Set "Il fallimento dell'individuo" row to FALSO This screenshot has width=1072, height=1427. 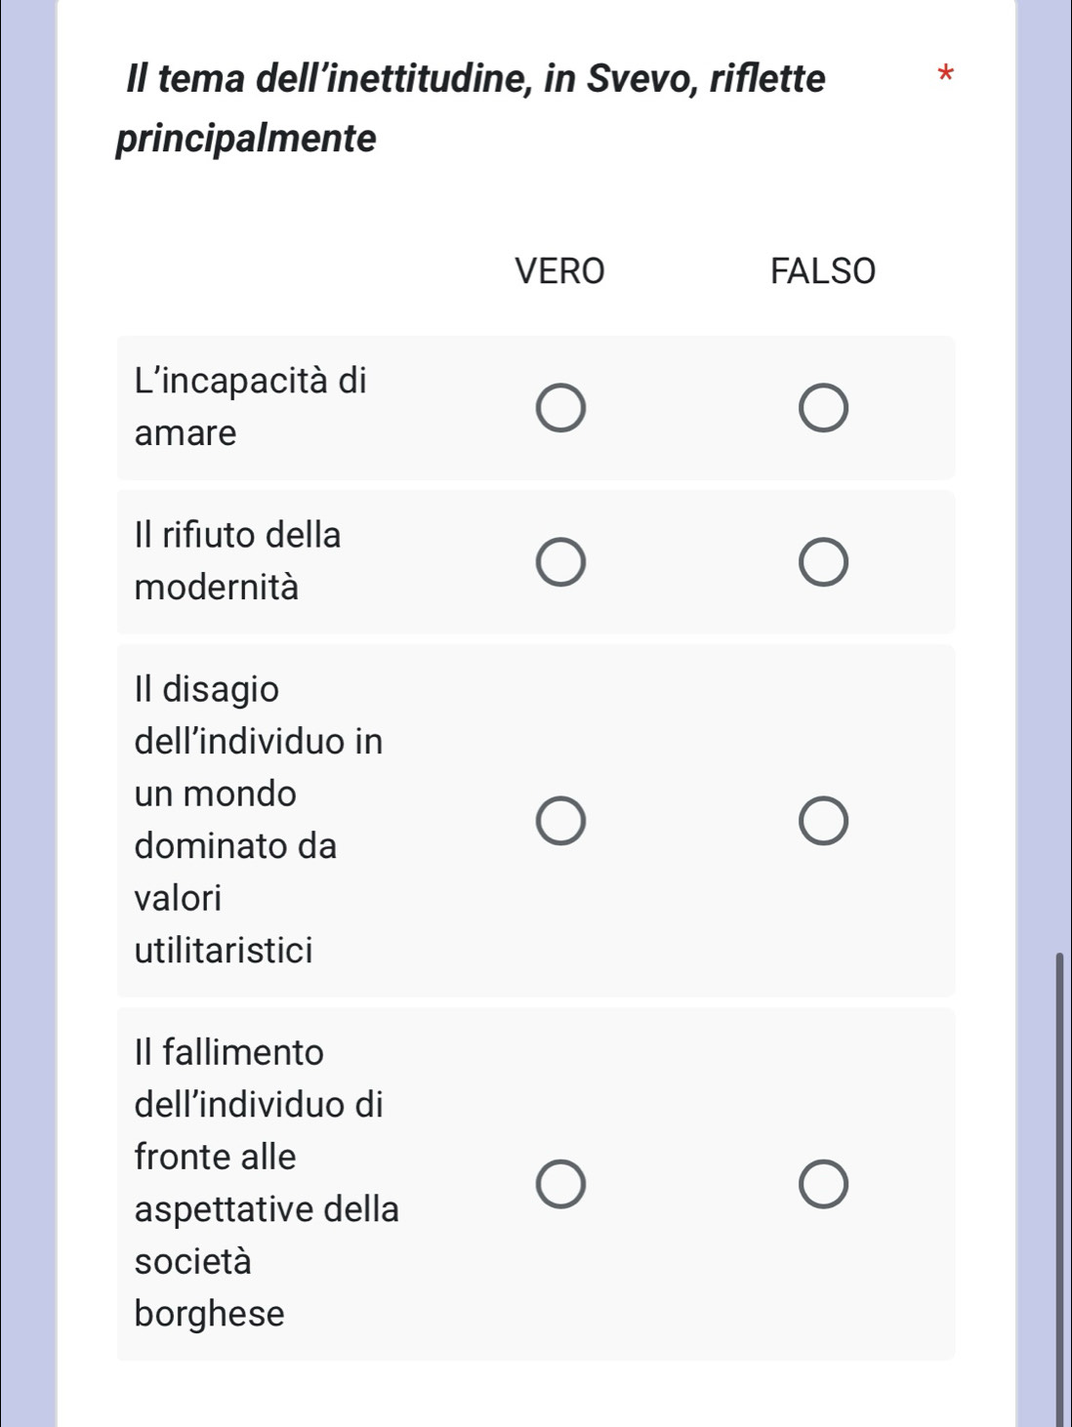point(823,1184)
